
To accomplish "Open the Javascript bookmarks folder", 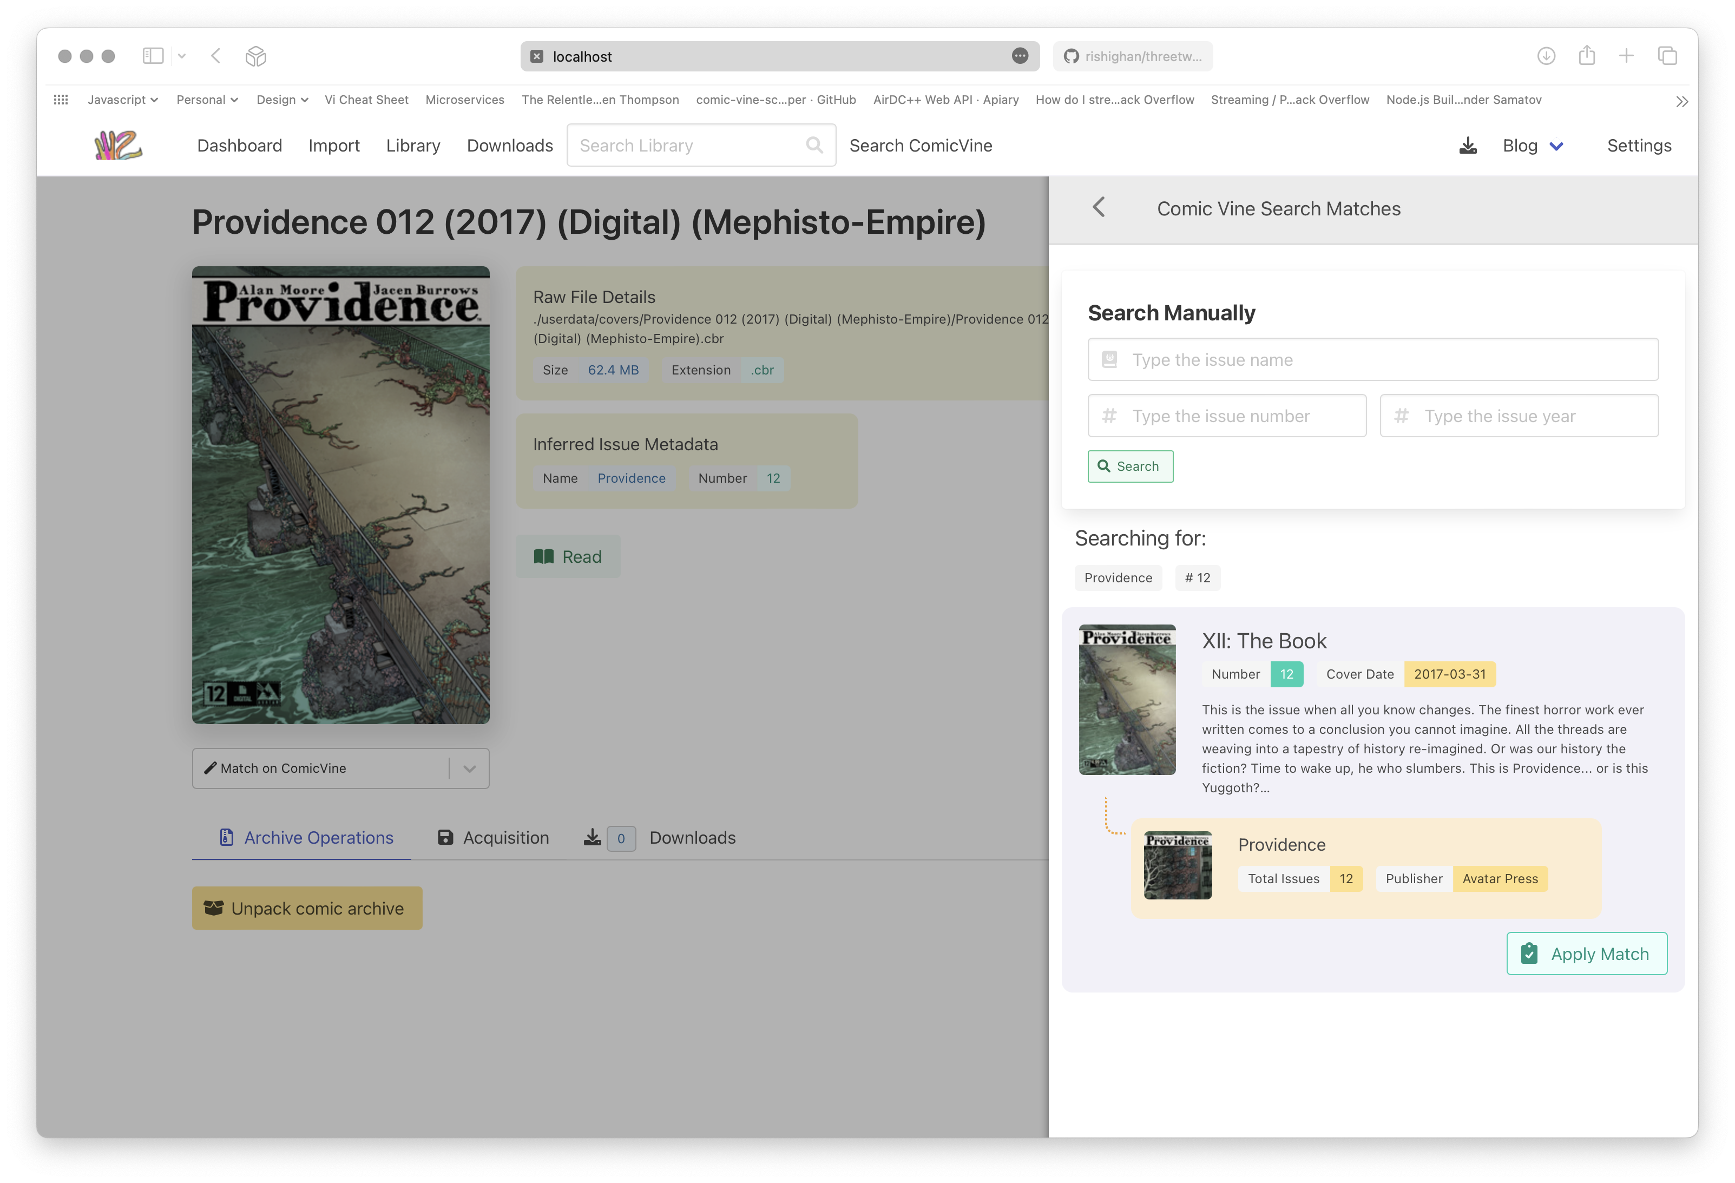I will coord(122,100).
